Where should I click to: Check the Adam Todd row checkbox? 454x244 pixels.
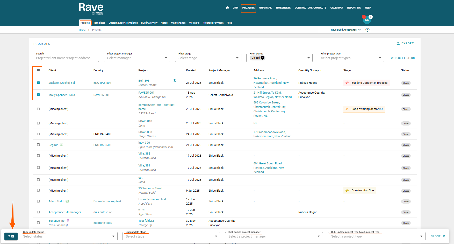[38, 201]
